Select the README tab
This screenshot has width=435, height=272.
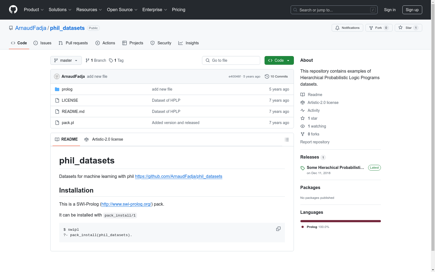coord(66,139)
